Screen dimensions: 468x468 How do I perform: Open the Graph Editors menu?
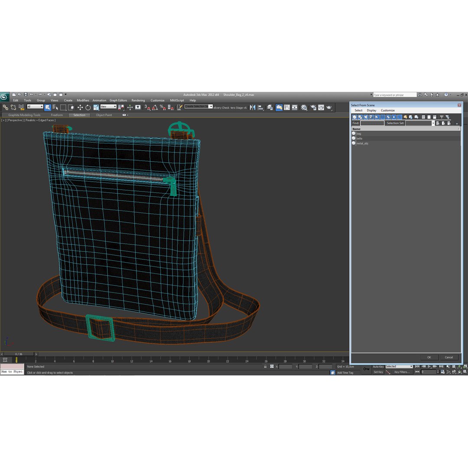coord(118,100)
